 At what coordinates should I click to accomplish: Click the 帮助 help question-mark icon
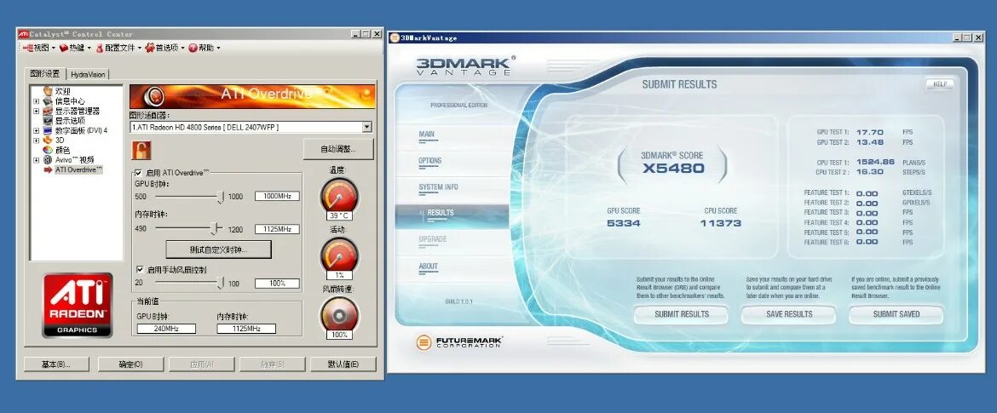coord(193,48)
